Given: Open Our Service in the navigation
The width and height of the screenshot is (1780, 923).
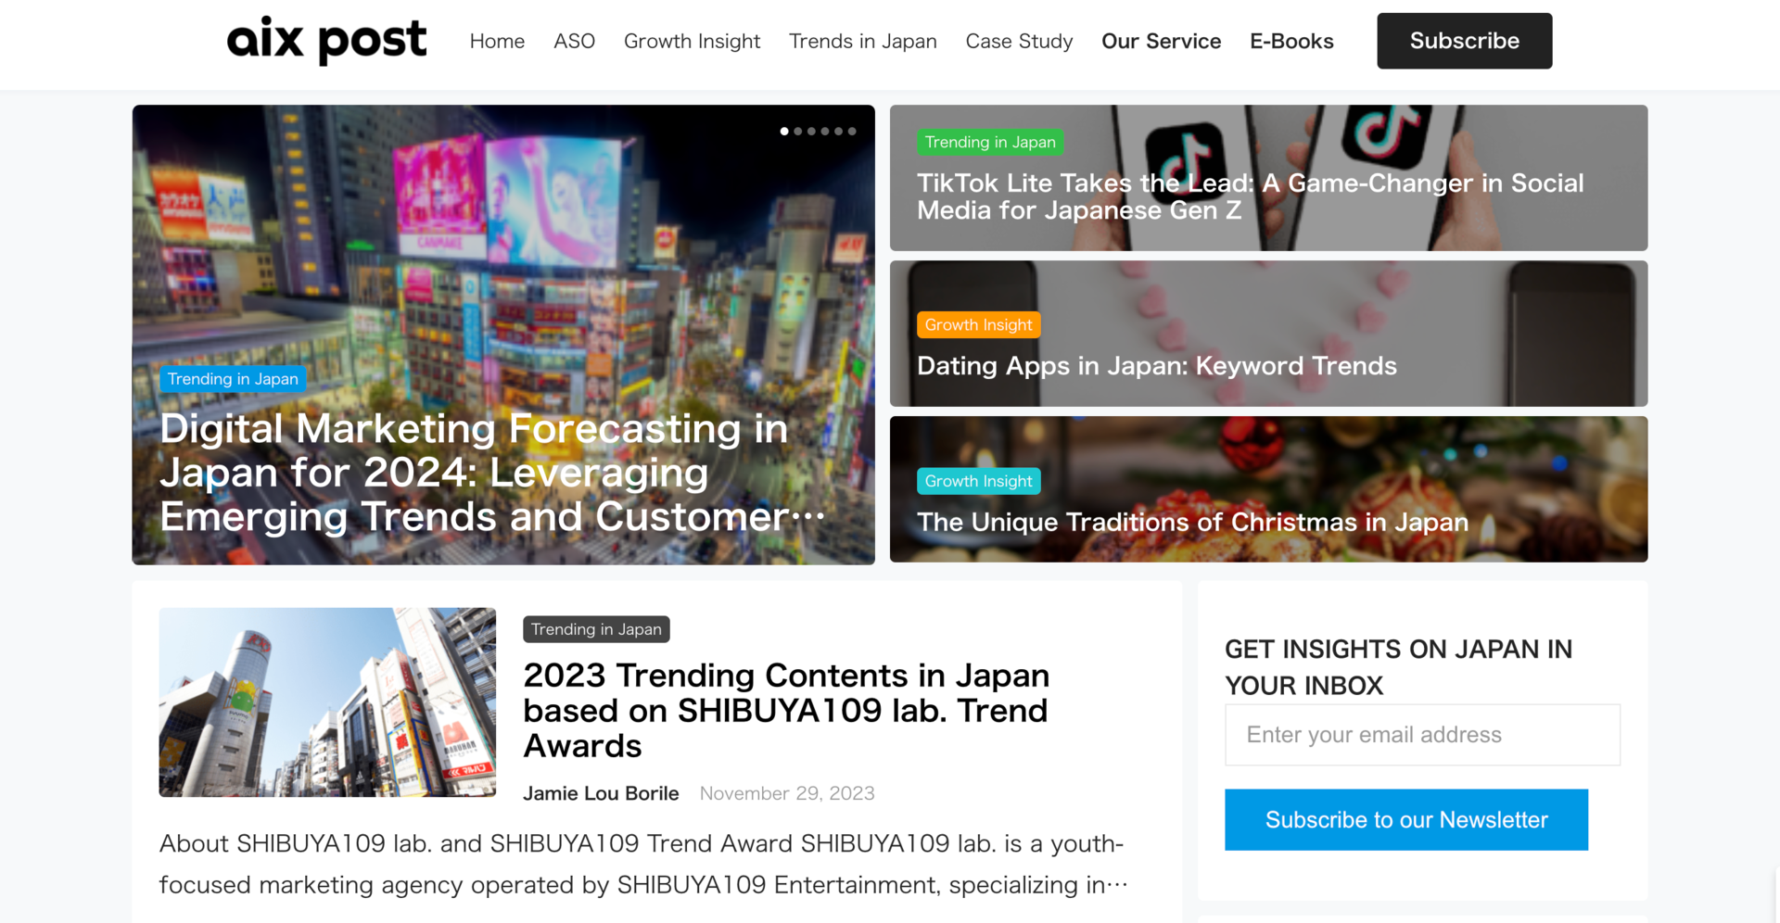Looking at the screenshot, I should click(1161, 42).
